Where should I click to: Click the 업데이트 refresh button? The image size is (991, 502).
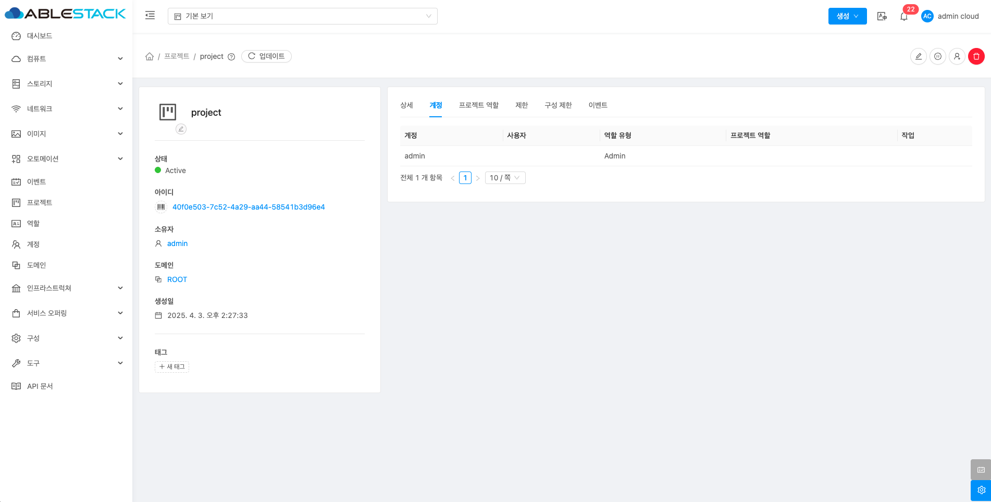click(266, 56)
